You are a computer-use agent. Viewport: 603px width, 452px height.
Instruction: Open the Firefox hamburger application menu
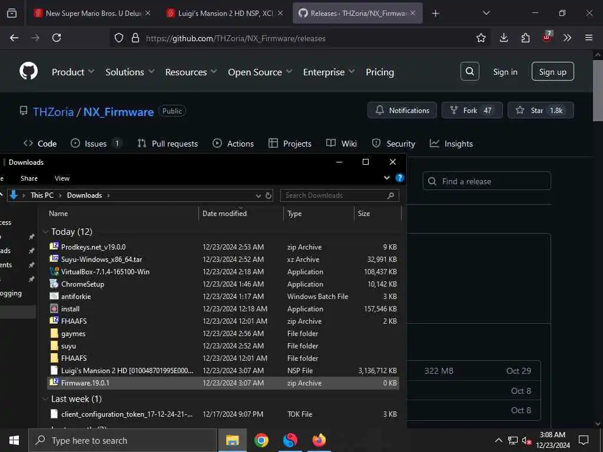tap(589, 38)
